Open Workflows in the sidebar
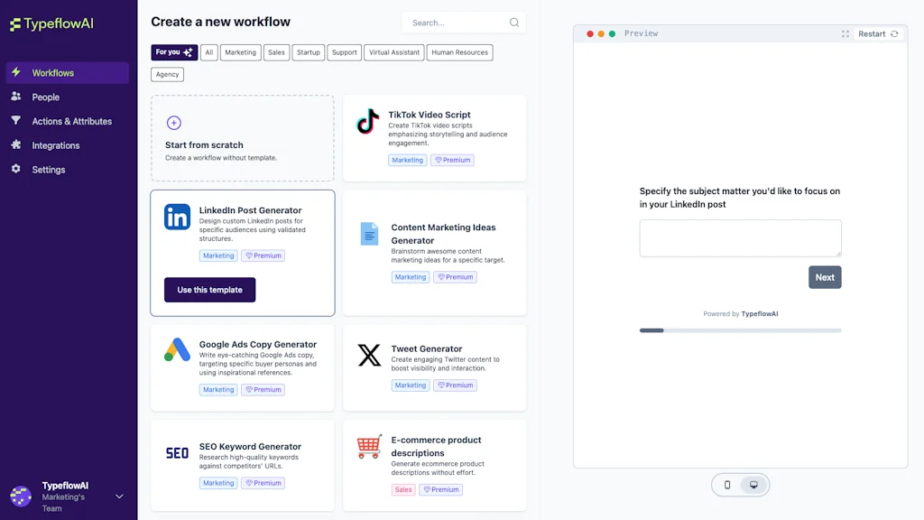The image size is (924, 520). click(x=67, y=73)
